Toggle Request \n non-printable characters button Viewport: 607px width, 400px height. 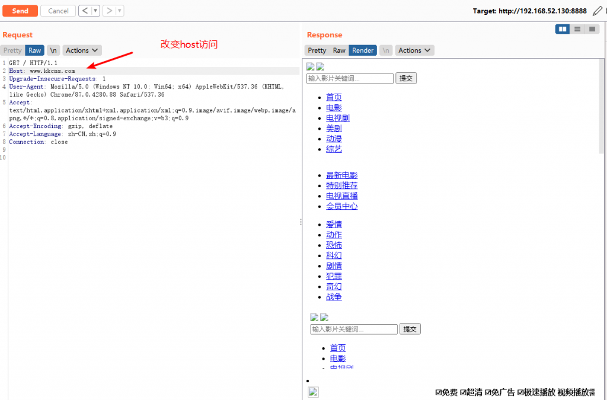(53, 50)
